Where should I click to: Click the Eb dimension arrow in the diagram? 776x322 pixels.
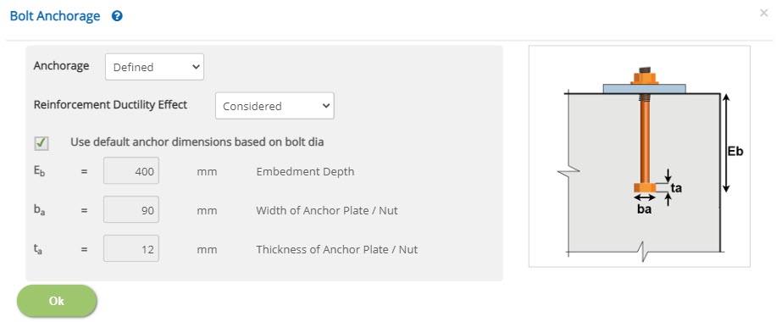(725, 143)
